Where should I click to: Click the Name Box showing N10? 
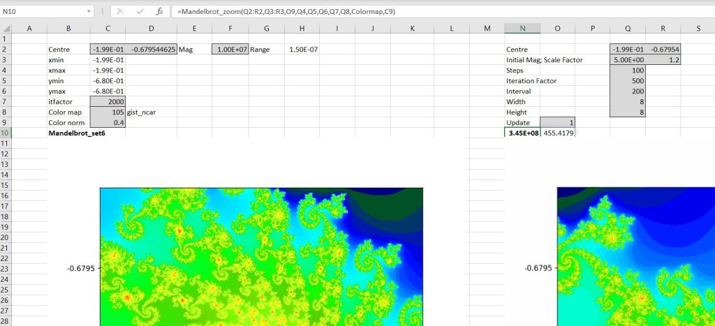pos(42,12)
